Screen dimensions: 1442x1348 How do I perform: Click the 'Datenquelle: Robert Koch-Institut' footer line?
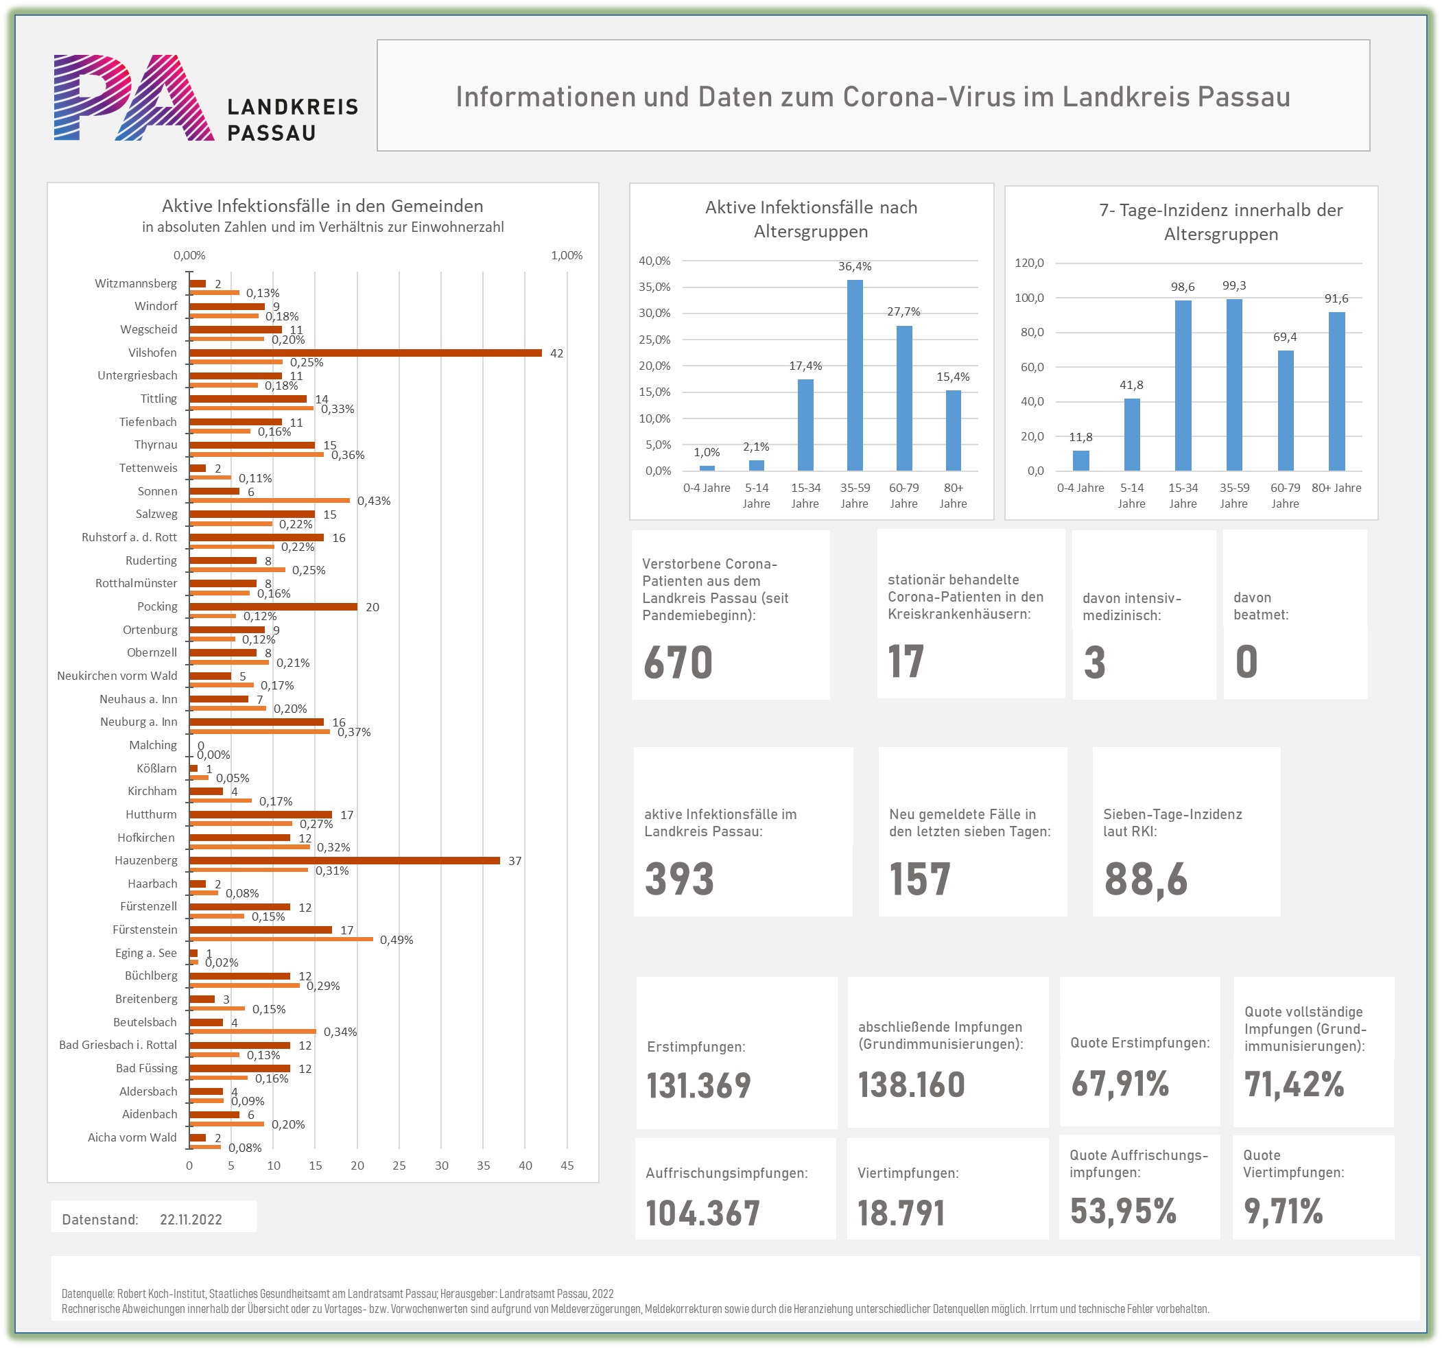pos(338,1294)
